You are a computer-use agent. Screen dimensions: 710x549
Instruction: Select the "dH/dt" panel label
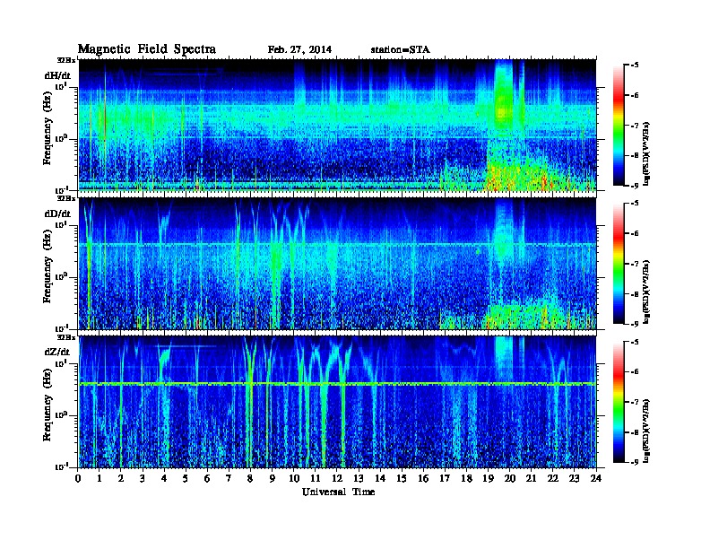(x=57, y=75)
